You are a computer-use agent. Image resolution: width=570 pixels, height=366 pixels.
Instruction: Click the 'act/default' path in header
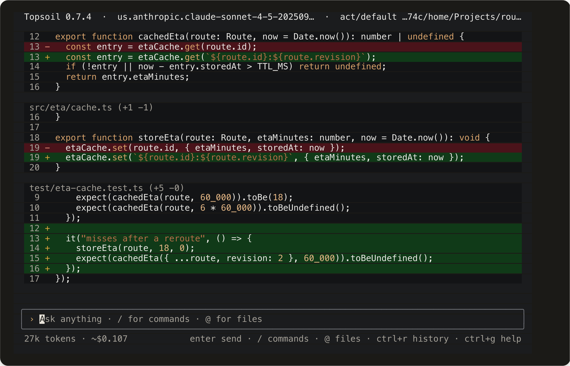(x=368, y=17)
